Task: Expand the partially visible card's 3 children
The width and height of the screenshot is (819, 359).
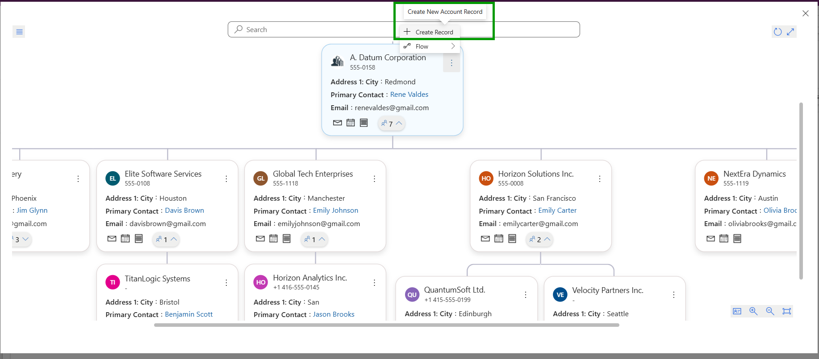Action: click(21, 239)
